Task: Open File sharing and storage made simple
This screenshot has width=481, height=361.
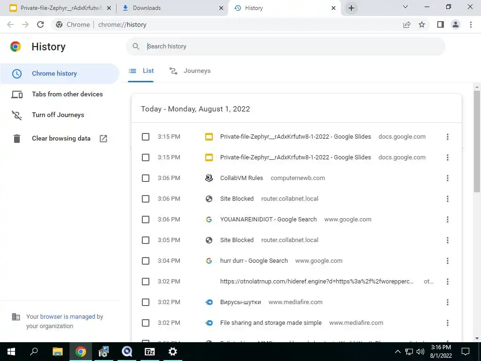Action: click(x=271, y=323)
